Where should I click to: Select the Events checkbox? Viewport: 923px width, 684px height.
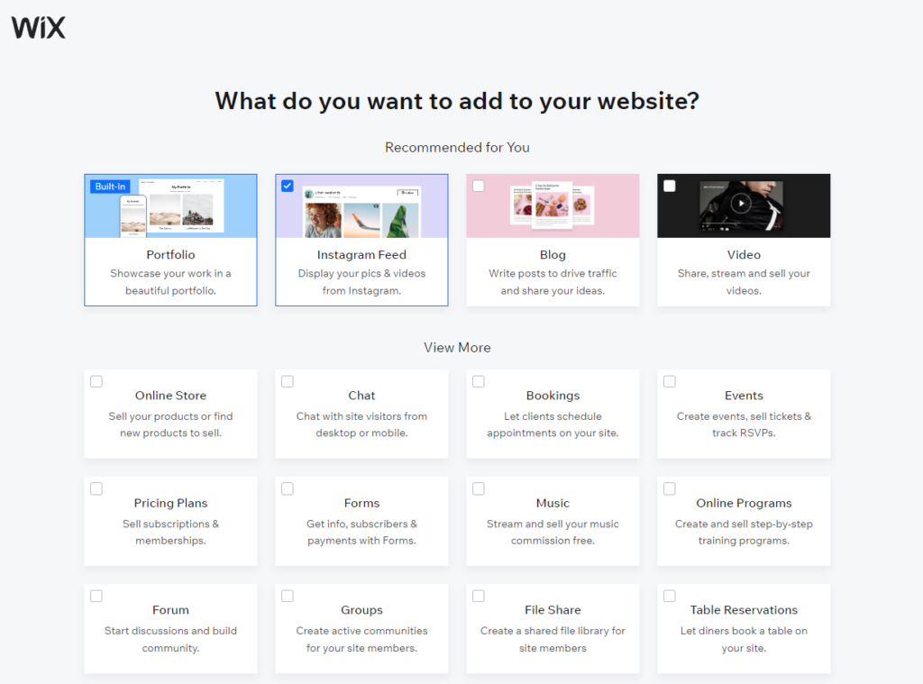pyautogui.click(x=670, y=381)
